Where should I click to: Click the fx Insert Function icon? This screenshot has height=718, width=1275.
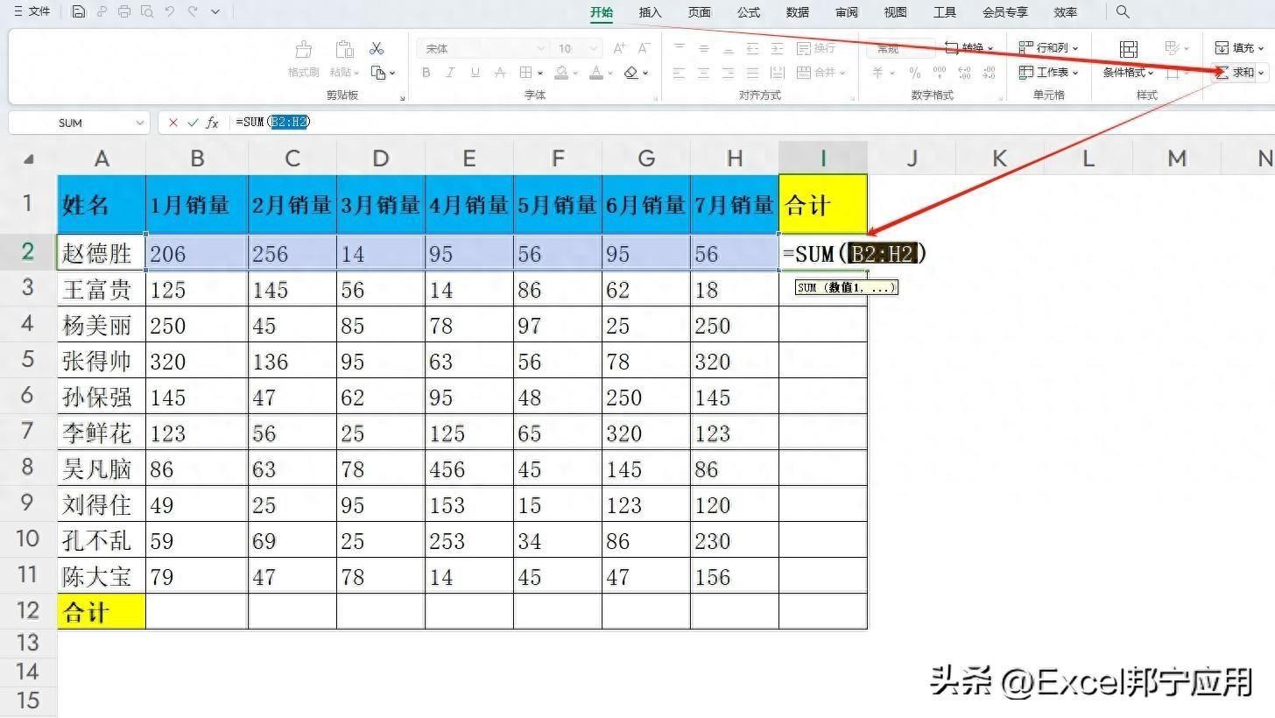pos(212,123)
